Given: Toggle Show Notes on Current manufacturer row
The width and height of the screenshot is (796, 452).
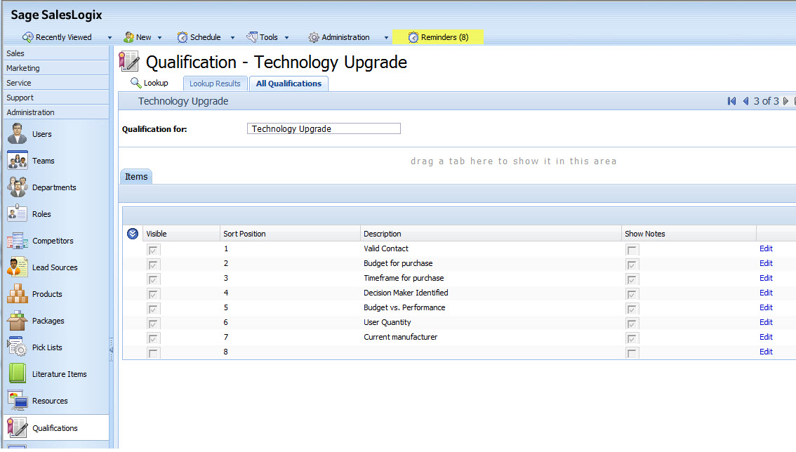Looking at the screenshot, I should click(x=631, y=338).
